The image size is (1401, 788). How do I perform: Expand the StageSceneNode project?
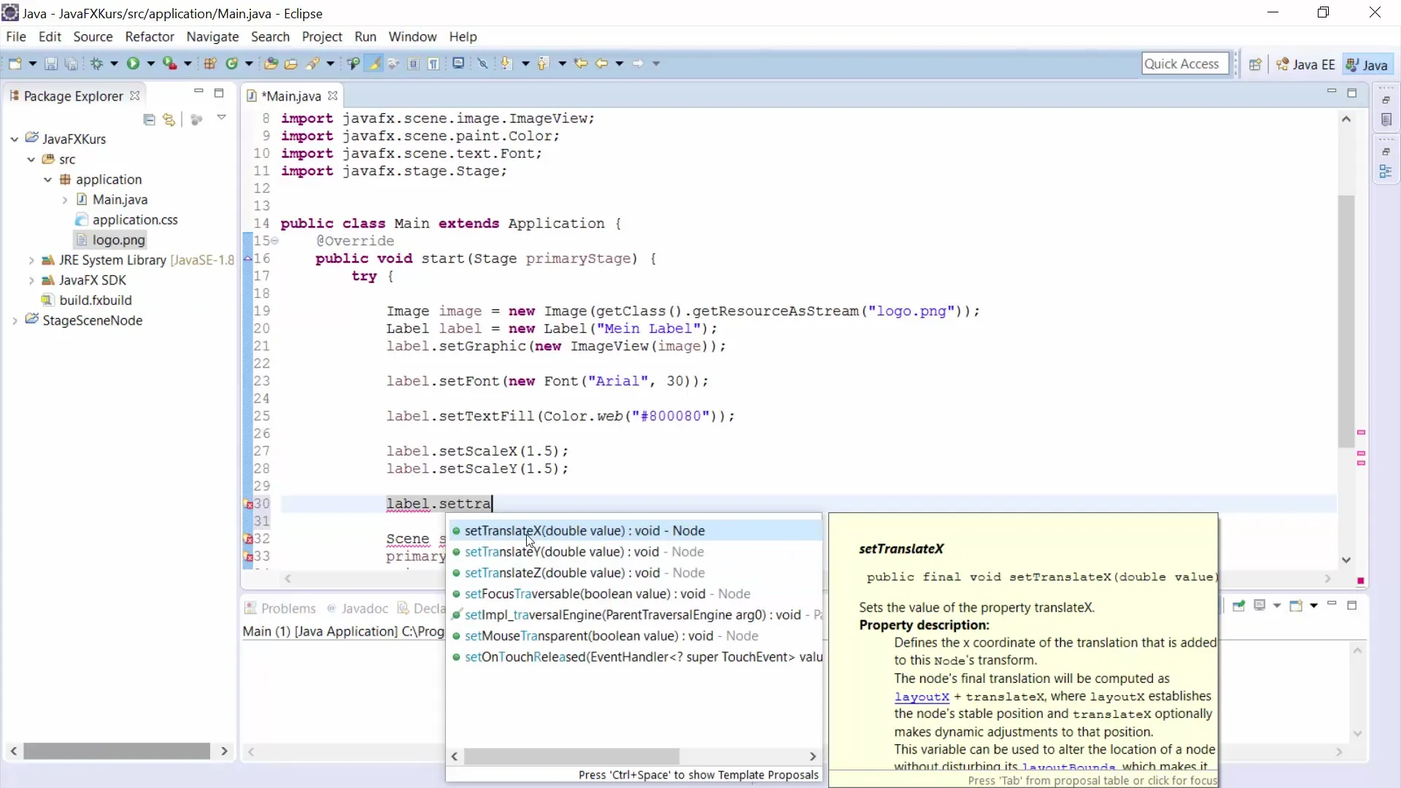15,320
